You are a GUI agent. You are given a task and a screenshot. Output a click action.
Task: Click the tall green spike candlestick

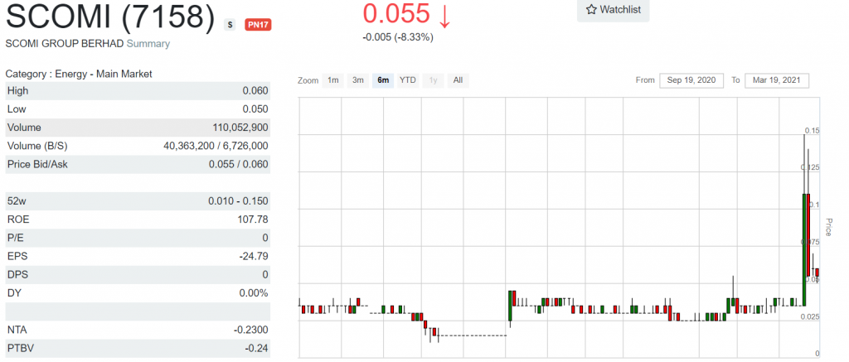[804, 249]
